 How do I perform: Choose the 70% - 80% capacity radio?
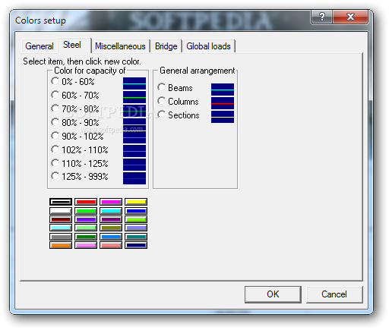(55, 108)
